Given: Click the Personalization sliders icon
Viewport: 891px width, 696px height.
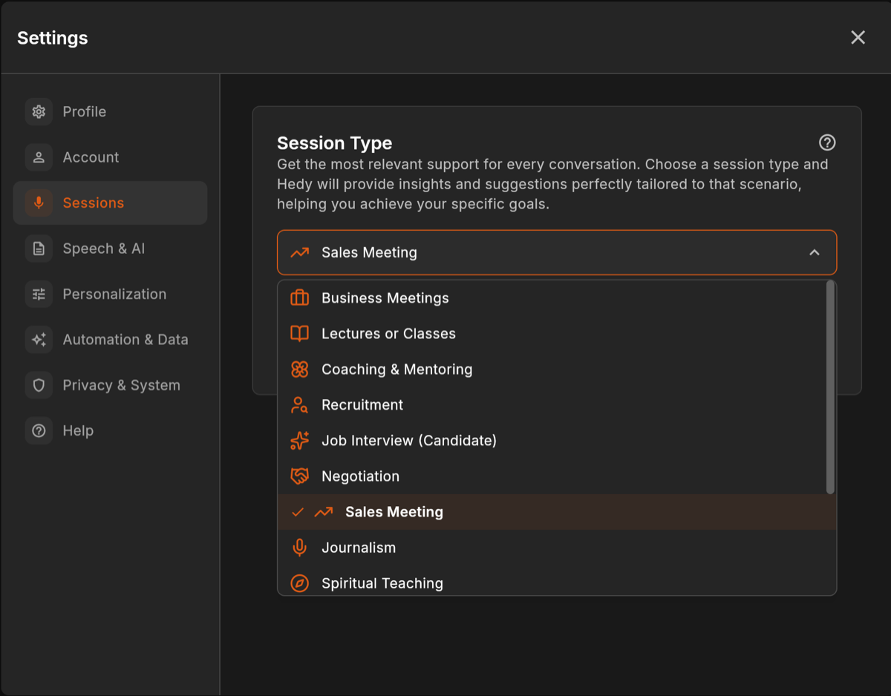Looking at the screenshot, I should (x=39, y=294).
